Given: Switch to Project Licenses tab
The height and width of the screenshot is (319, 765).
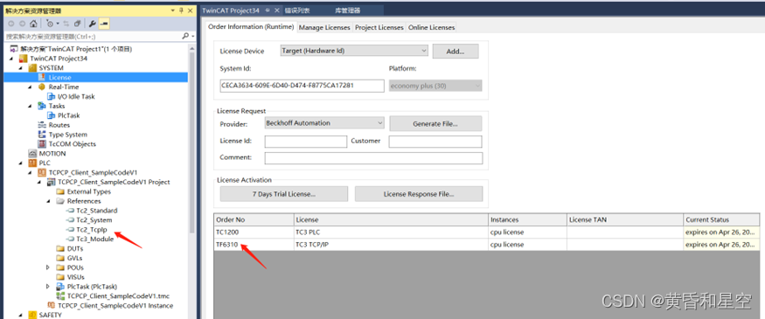Looking at the screenshot, I should (379, 27).
